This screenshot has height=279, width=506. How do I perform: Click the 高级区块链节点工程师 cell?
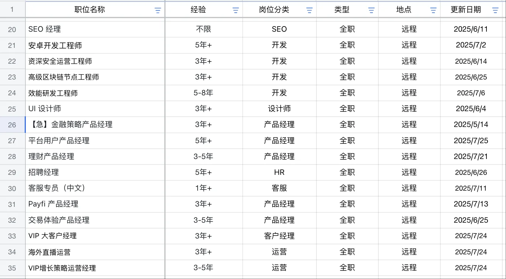tap(95, 77)
